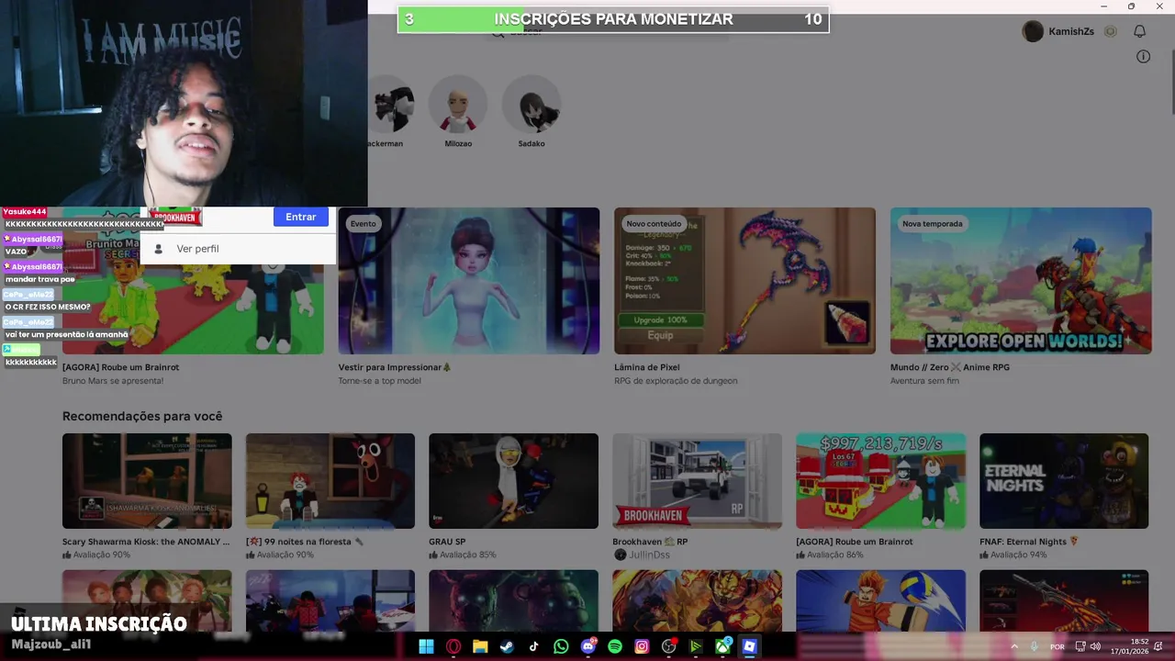Click the microphone icon in system tray
Screen dimensions: 1175x661
1035,646
